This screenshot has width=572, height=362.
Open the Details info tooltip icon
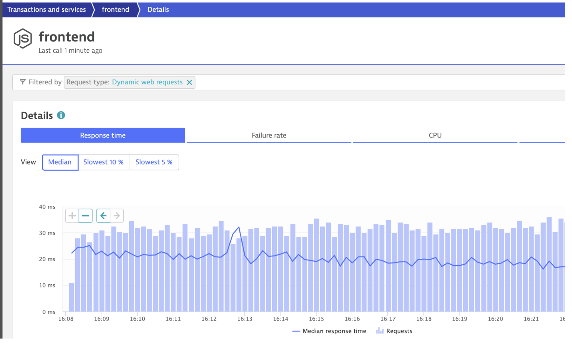(62, 115)
